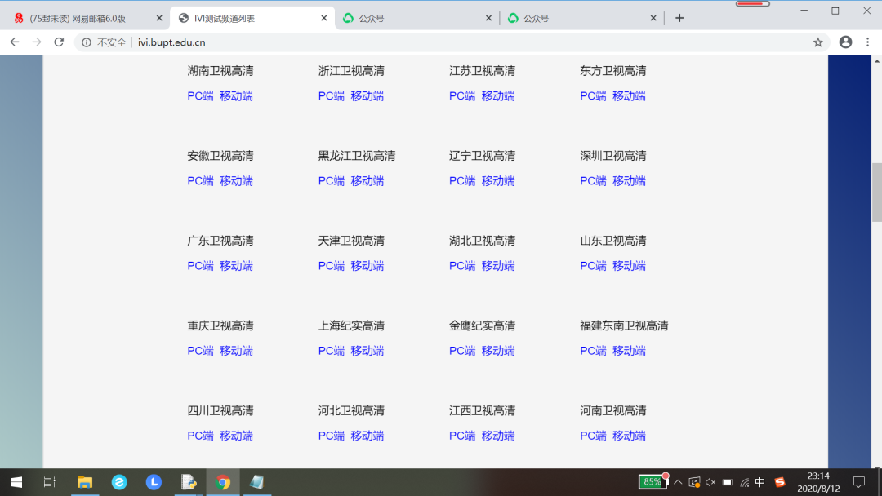The width and height of the screenshot is (882, 496).
Task: Open PC端 link for 江西卫视高清
Action: [x=461, y=436]
